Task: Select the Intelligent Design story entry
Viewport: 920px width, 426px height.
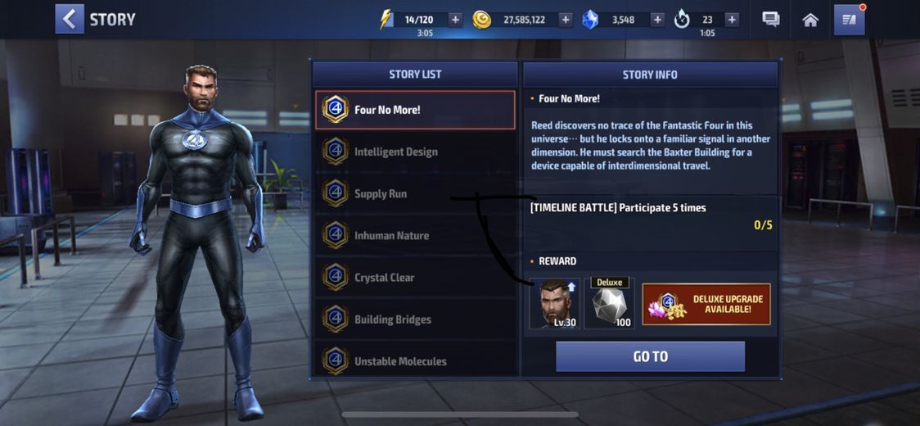Action: pos(415,152)
